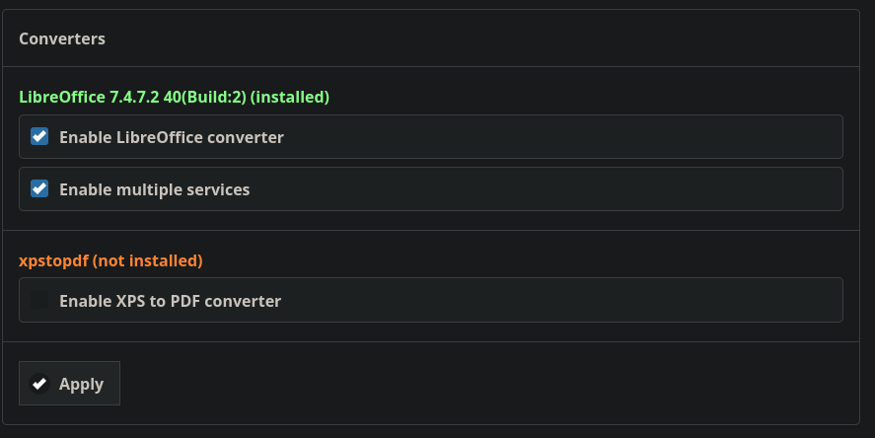This screenshot has height=438, width=875.
Task: Uncheck the Enable LibreOffice converter checkbox
Action: [x=39, y=136]
